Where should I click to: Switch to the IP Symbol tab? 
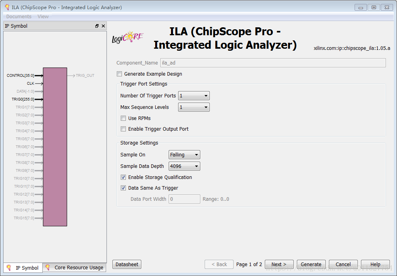[23, 268]
